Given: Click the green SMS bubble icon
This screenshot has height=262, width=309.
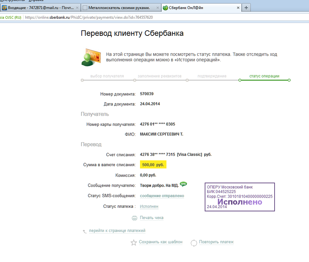Looking at the screenshot, I should click(184, 184).
